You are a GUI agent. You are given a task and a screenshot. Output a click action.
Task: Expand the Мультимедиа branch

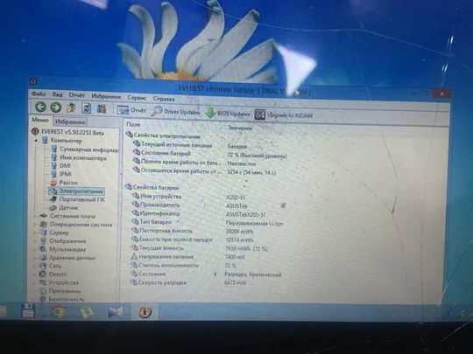(x=35, y=249)
